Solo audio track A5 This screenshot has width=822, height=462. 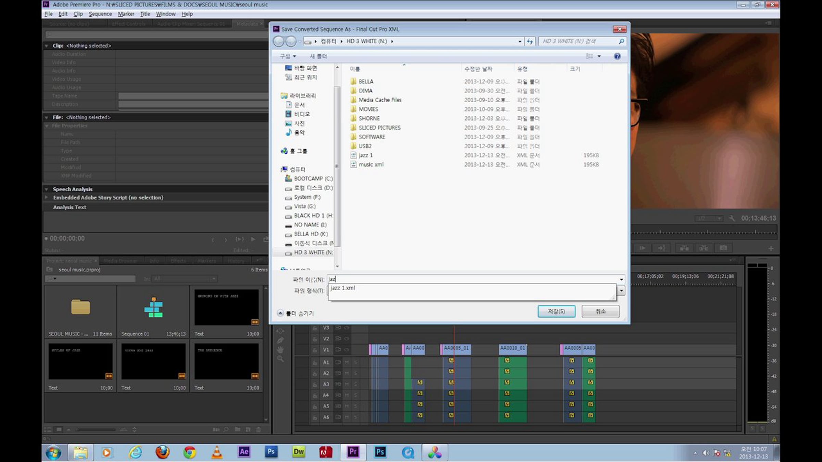pos(356,406)
